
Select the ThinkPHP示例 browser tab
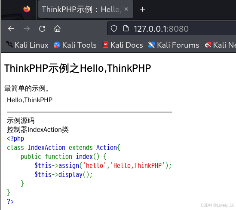tap(86, 9)
